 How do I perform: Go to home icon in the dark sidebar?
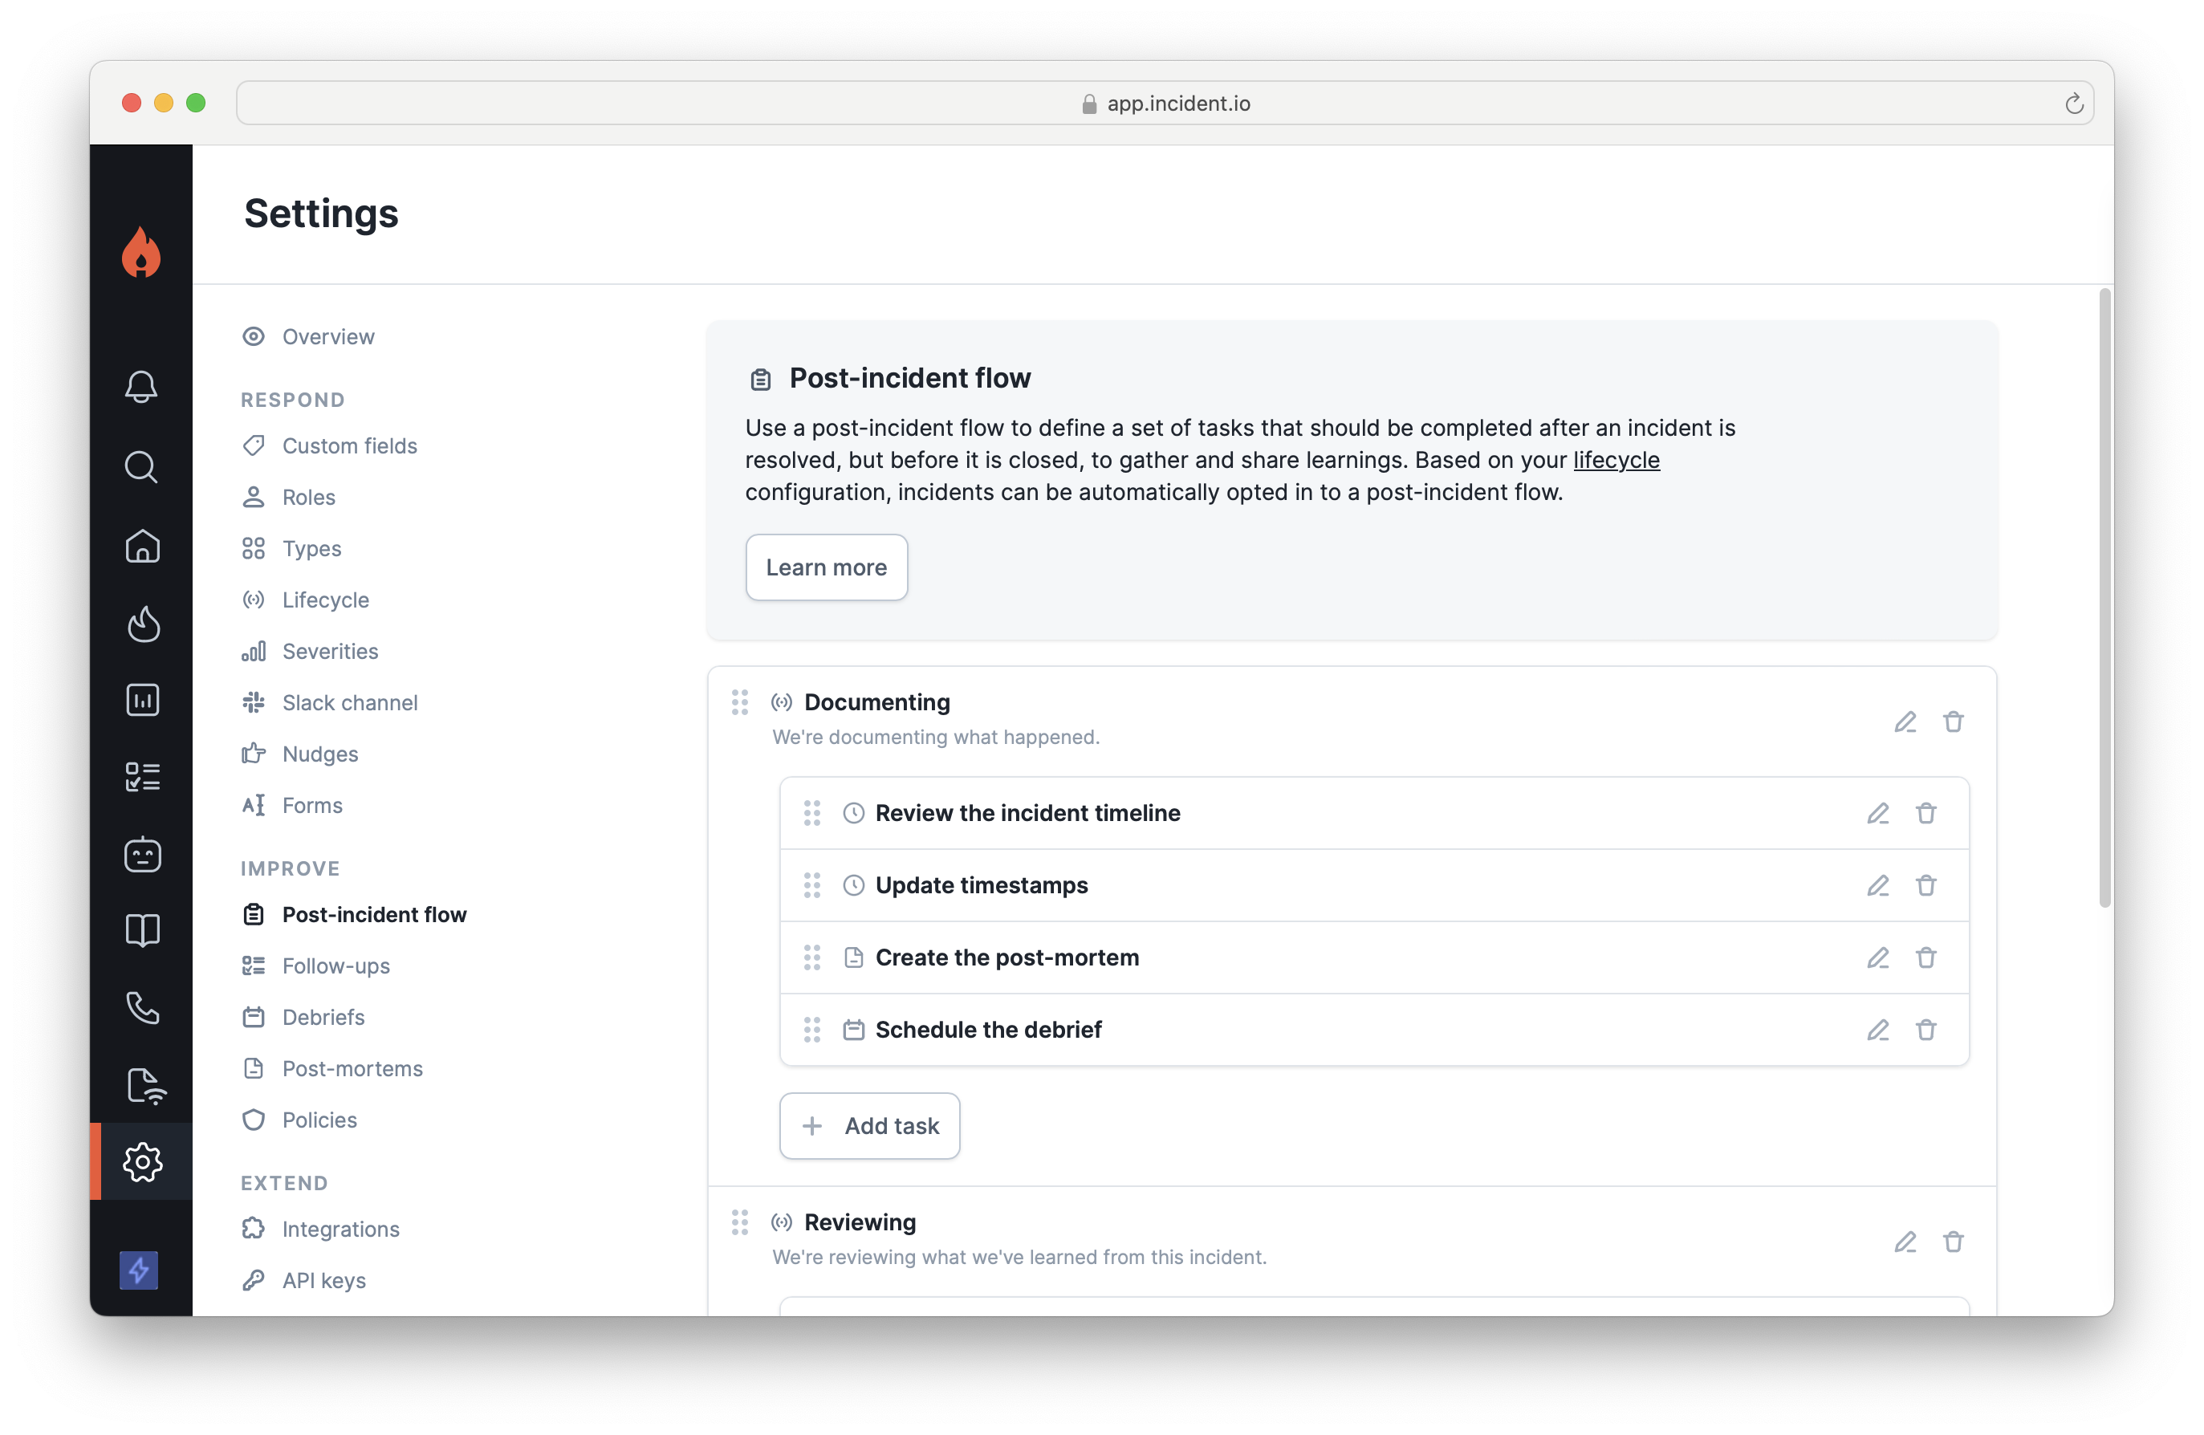(142, 545)
